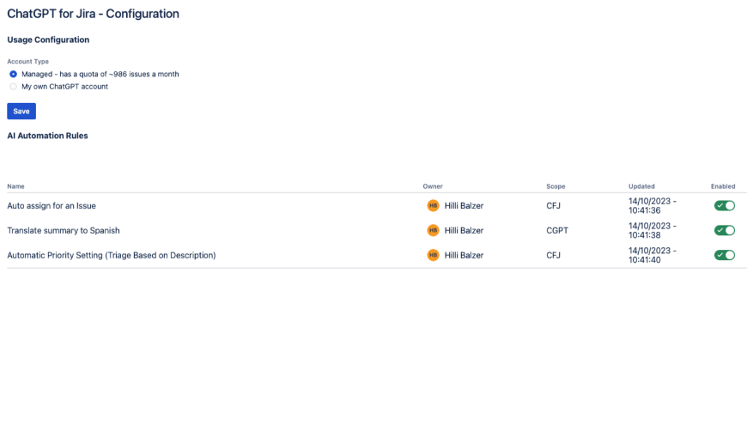Image resolution: width=747 pixels, height=425 pixels.
Task: Click updated date of Automatic Priority rule
Action: point(652,255)
